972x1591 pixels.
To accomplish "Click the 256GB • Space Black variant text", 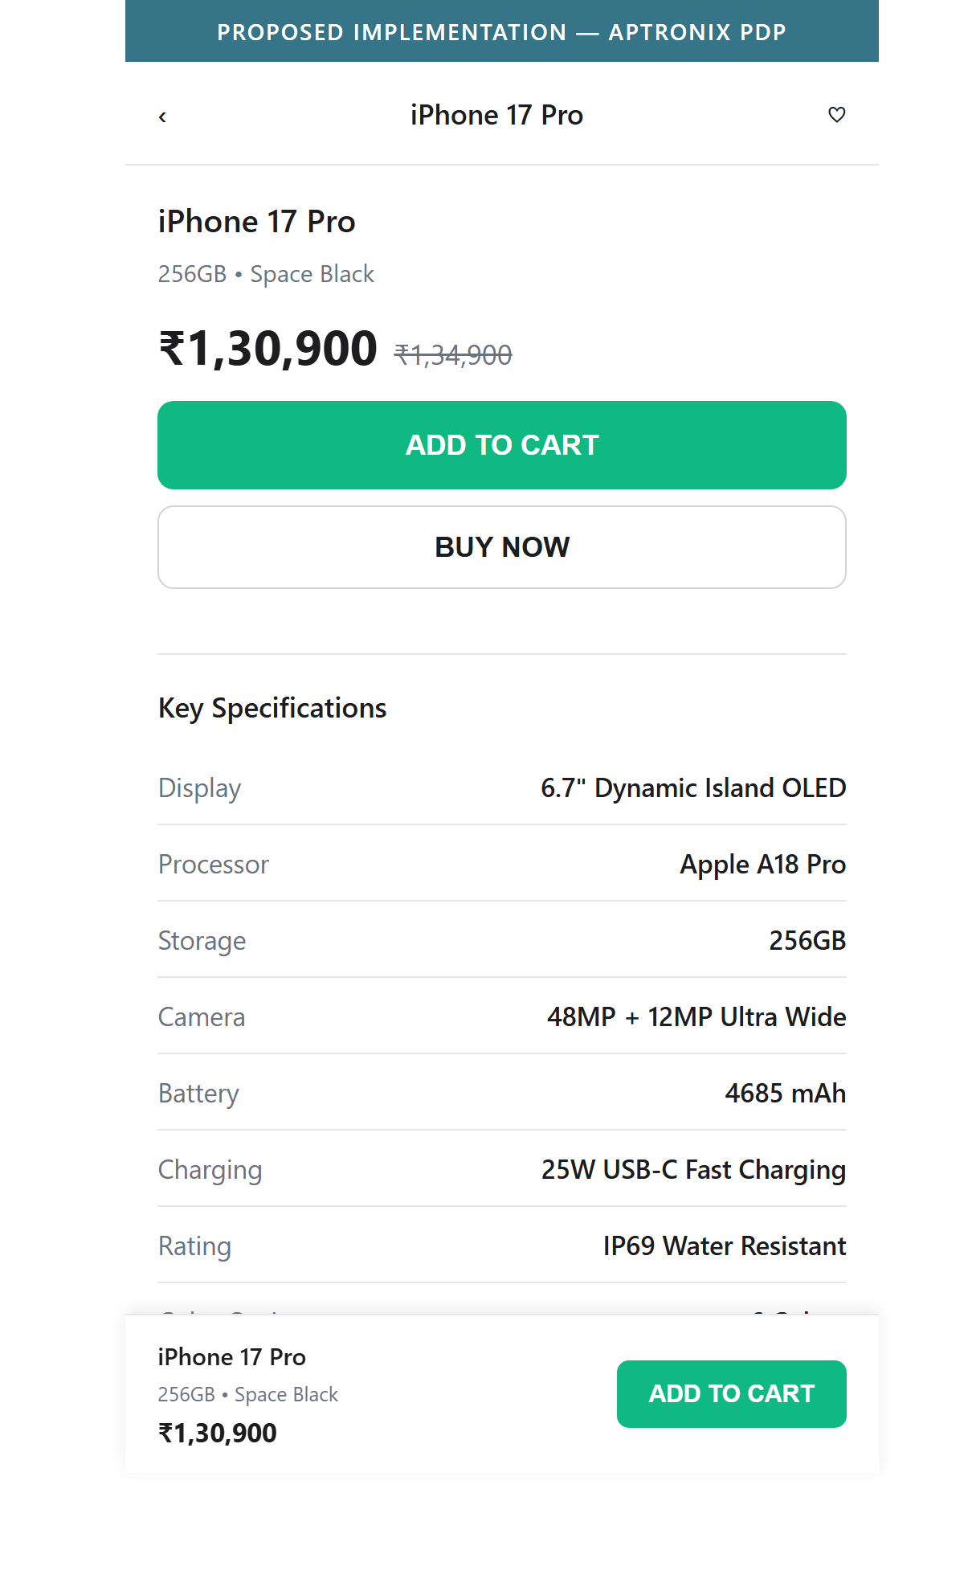I will click(266, 274).
